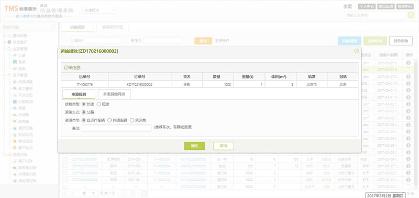Click 取消 to dismiss the dialog
This screenshot has height=198, width=419.
[224, 146]
